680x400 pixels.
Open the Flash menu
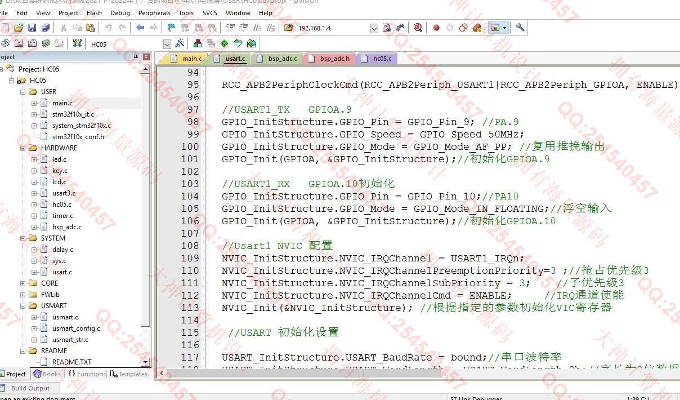click(x=94, y=13)
